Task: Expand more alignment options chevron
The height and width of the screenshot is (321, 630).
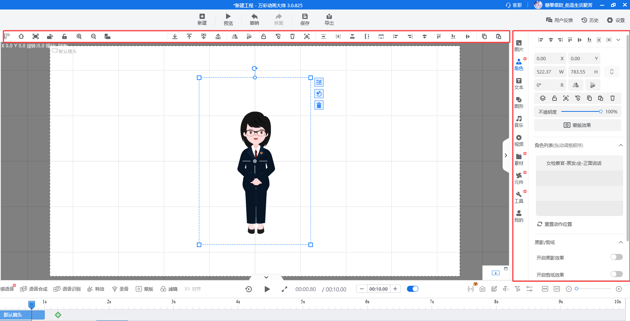Action: click(618, 40)
